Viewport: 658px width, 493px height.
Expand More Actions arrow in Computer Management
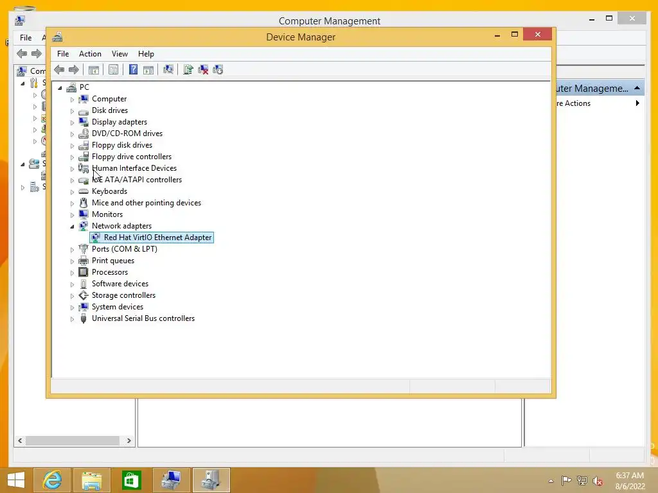tap(637, 103)
